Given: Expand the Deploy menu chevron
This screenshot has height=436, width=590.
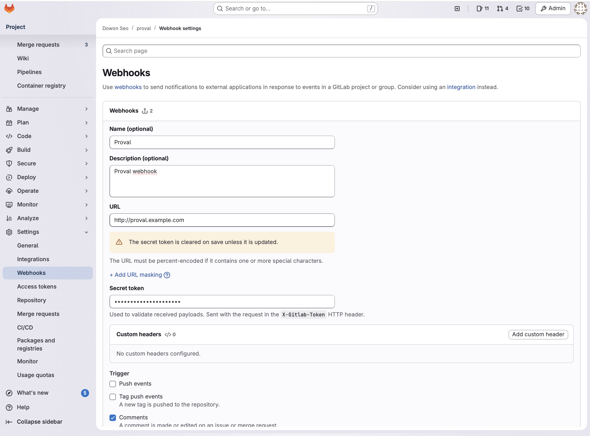Looking at the screenshot, I should tap(86, 177).
